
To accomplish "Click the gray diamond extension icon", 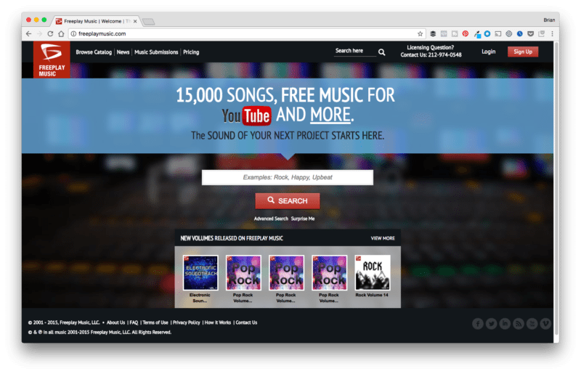I will [509, 33].
